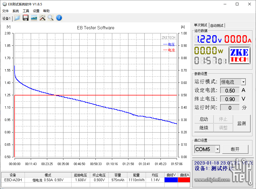Click the red 曲线A color swatch
This screenshot has height=189, width=256.
click(184, 180)
